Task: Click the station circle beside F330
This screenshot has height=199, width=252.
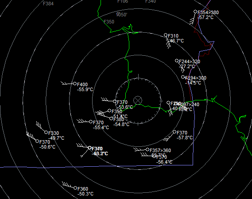Action: click(46, 132)
